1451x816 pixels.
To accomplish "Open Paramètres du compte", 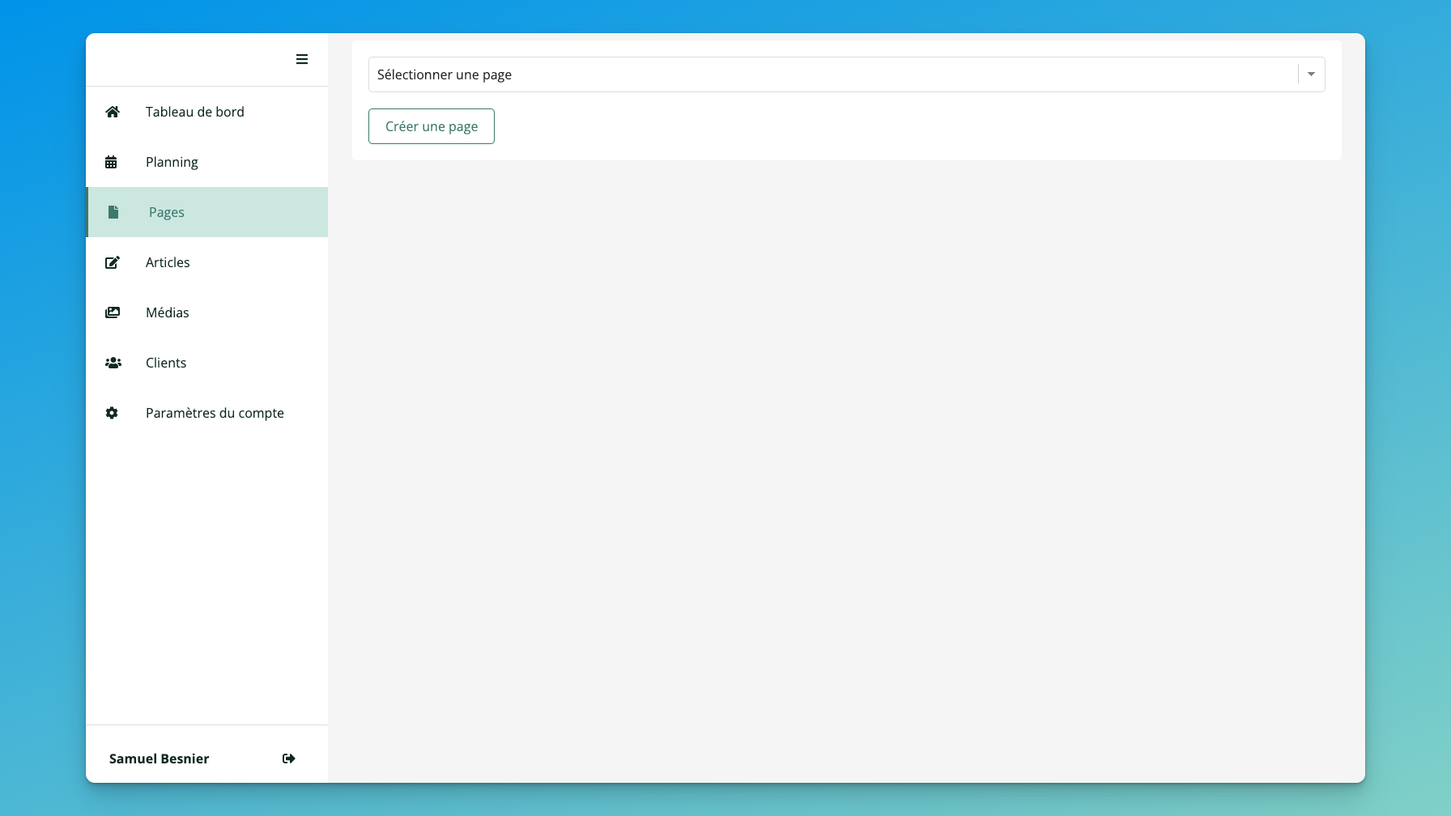I will point(215,413).
